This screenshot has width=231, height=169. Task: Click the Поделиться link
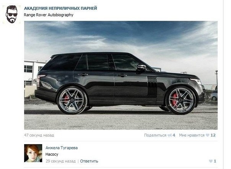[x=155, y=135]
